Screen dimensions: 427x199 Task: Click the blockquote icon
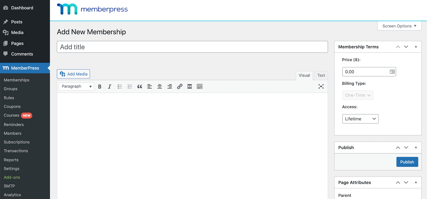point(139,87)
